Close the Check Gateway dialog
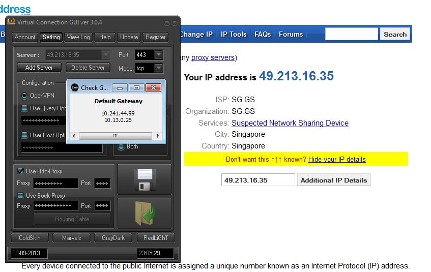This screenshot has height=272, width=431. click(x=153, y=88)
